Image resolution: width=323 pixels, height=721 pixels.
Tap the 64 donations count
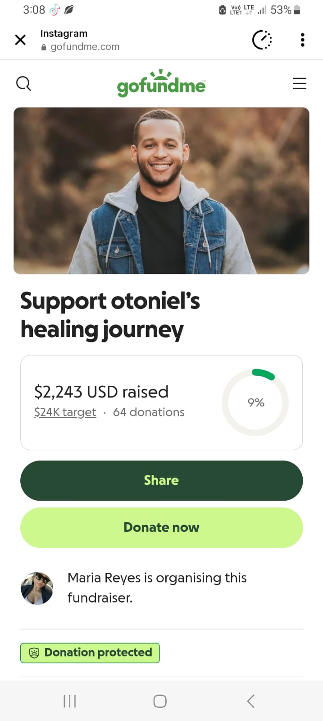(149, 412)
